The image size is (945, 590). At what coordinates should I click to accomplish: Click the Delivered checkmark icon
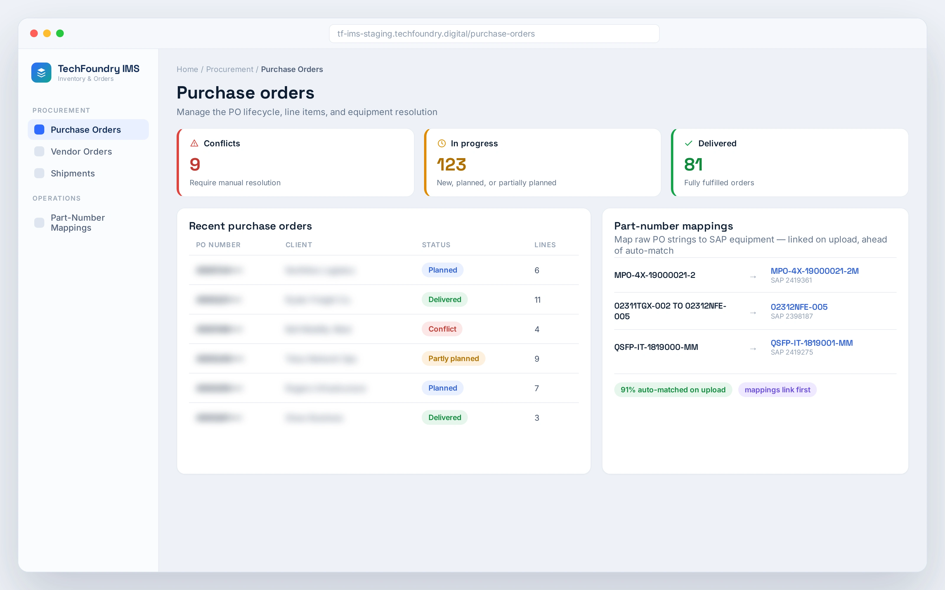pos(688,143)
